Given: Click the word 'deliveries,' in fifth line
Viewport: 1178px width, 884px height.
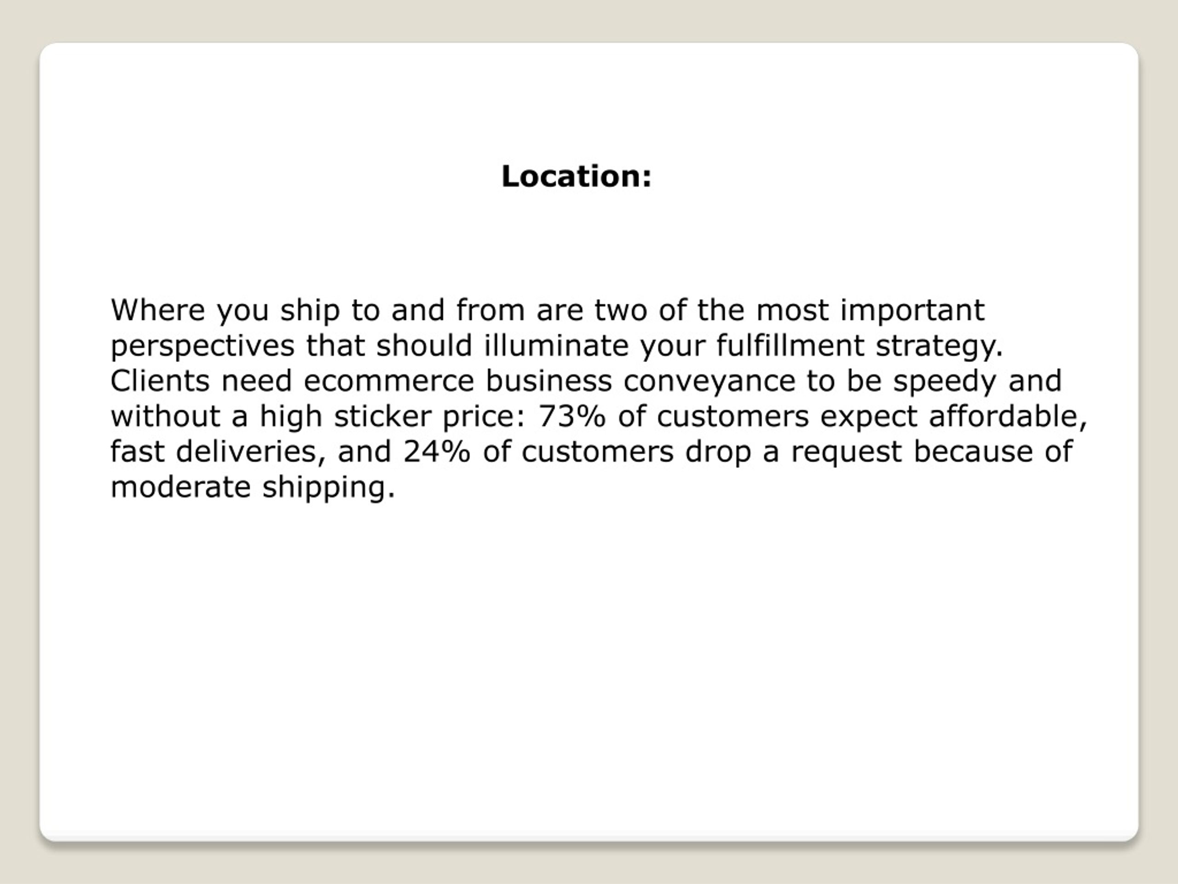Looking at the screenshot, I should (x=250, y=451).
